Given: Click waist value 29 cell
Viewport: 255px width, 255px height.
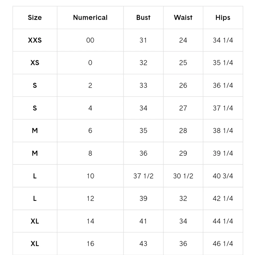Looking at the screenshot, I should point(183,153).
